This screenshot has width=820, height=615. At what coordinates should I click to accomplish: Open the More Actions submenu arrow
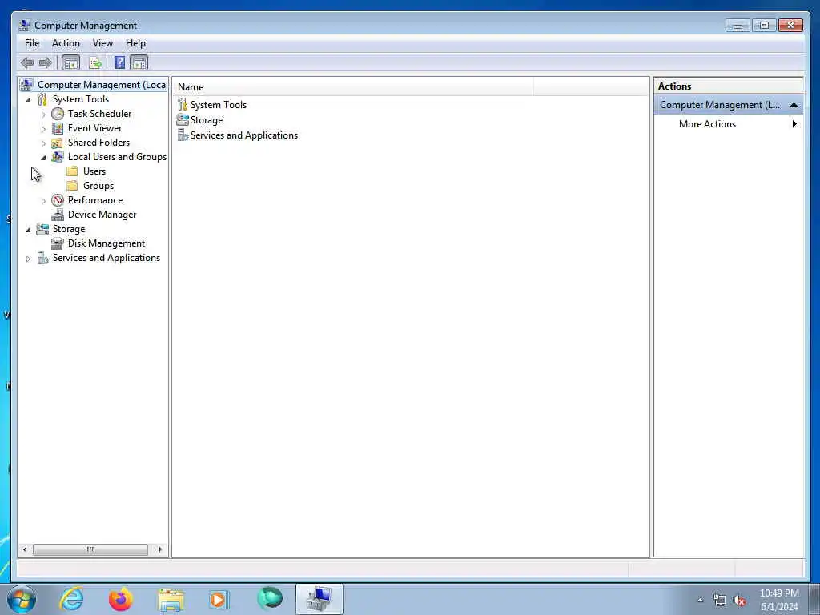coord(794,124)
